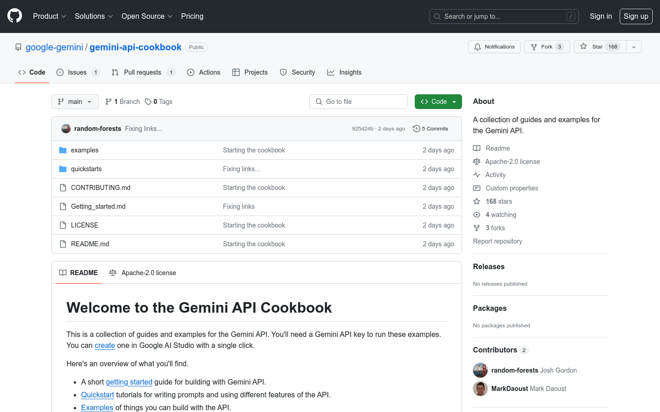Click the eye icon beside 4 watching
Image resolution: width=660 pixels, height=412 pixels.
[477, 215]
